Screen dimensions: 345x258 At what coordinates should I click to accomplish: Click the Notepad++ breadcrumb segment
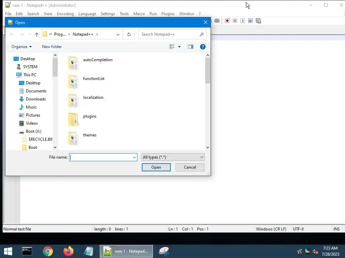coord(83,34)
